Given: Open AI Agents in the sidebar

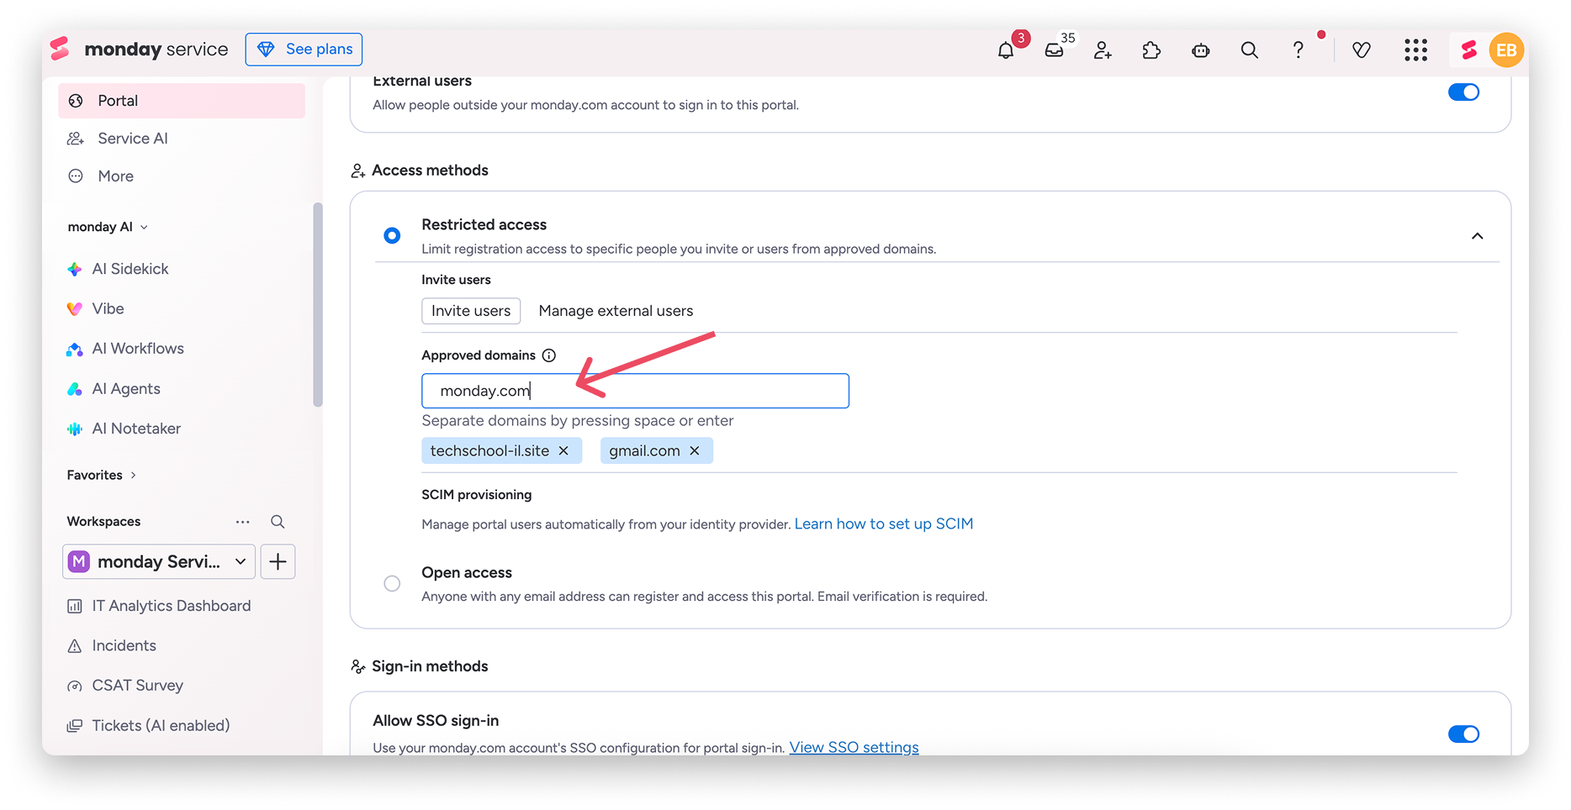Looking at the screenshot, I should (x=126, y=389).
